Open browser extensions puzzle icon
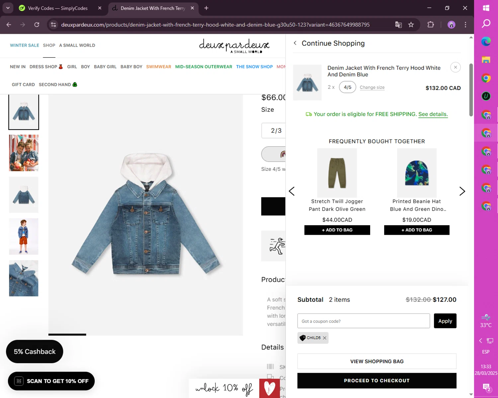Screen dimensions: 498x398 point(431,25)
